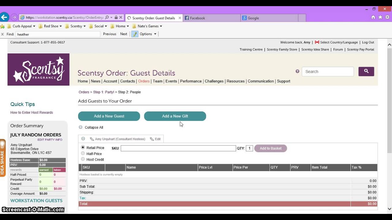Click the Step 1: Party breadcrumb link

[x=104, y=92]
